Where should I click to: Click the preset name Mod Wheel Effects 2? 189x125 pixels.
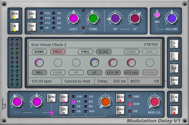pyautogui.click(x=49, y=45)
